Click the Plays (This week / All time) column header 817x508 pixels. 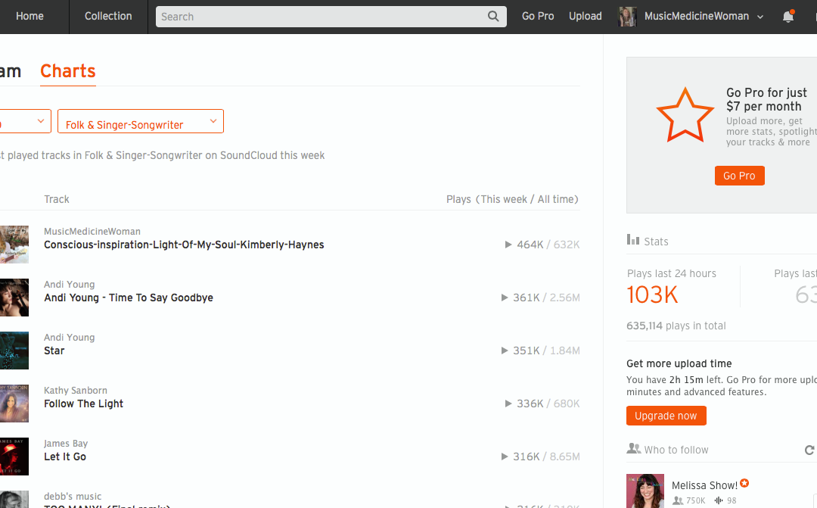(512, 199)
